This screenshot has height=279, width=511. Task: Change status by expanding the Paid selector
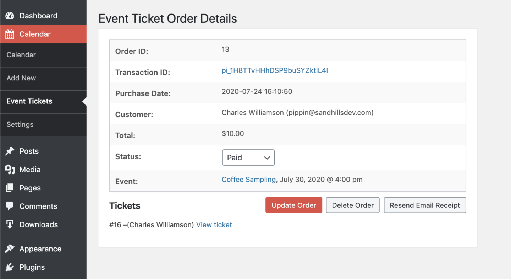coord(248,157)
